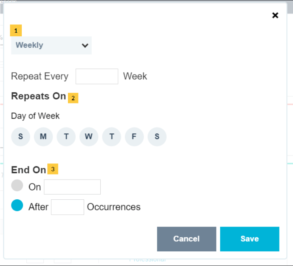The height and width of the screenshot is (266, 293).
Task: Click the yellow marker labeled 1
Action: (x=16, y=30)
